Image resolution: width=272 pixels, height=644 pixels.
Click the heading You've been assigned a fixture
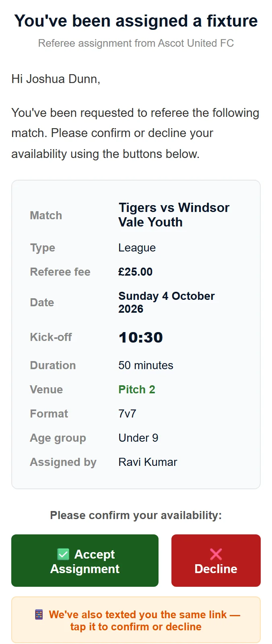point(136,21)
